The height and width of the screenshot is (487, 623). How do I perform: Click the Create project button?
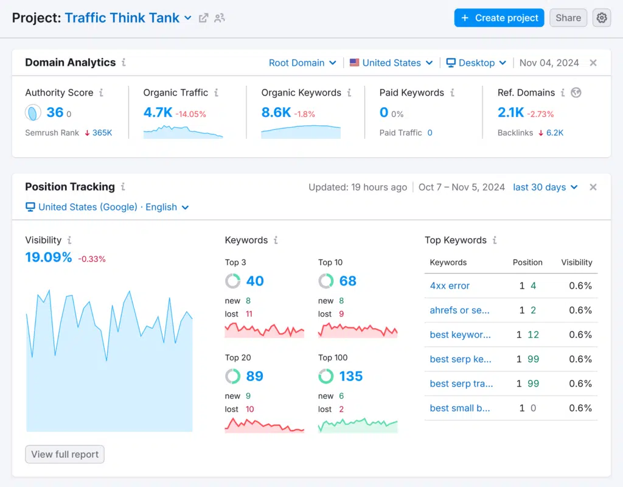(499, 18)
